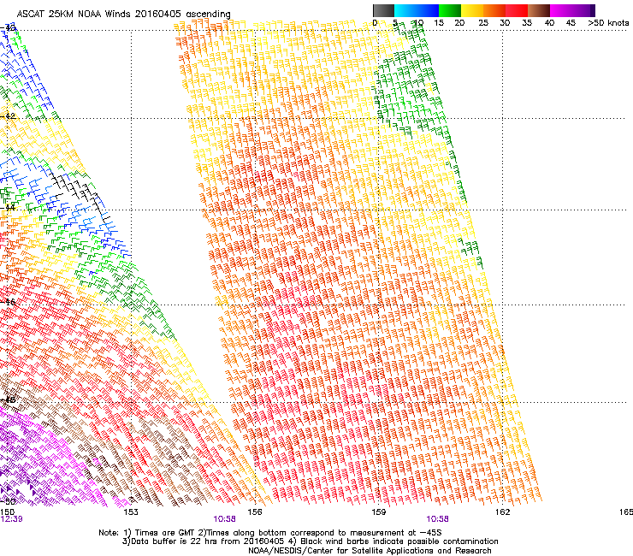Viewport: 633px width, 556px height.
Task: Pick the brown 35–40 knots legend segment
Action: 539,10
